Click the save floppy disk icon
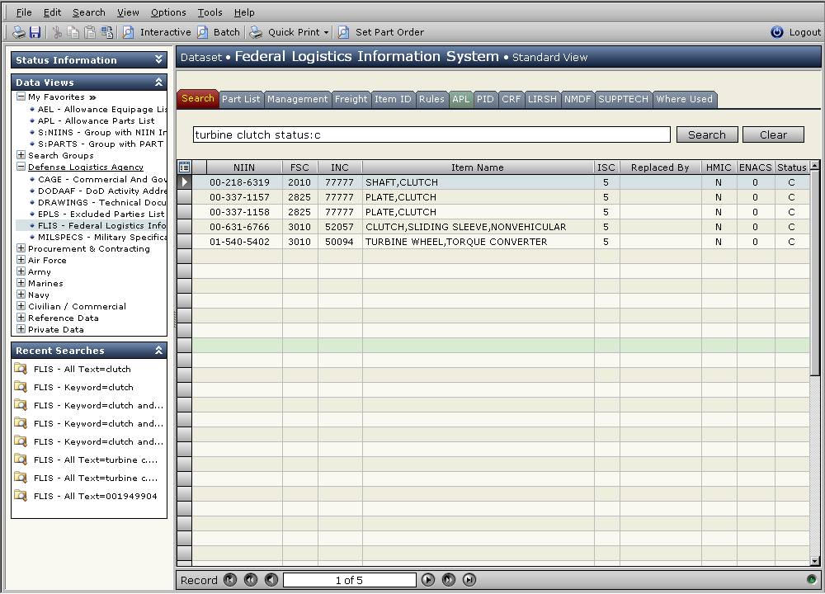Viewport: 825px width, 594px height. (35, 32)
